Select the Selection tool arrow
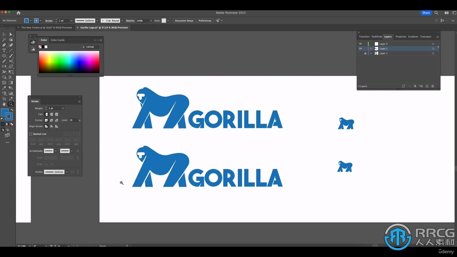The height and width of the screenshot is (257, 457). tap(4, 35)
